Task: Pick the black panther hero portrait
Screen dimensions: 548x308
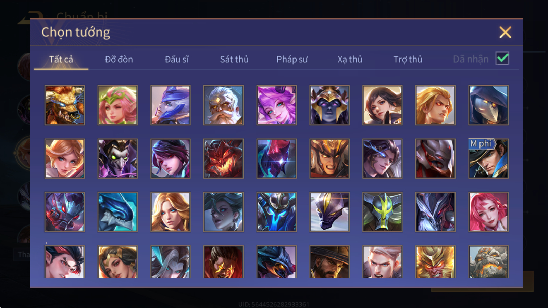Action: [x=329, y=212]
